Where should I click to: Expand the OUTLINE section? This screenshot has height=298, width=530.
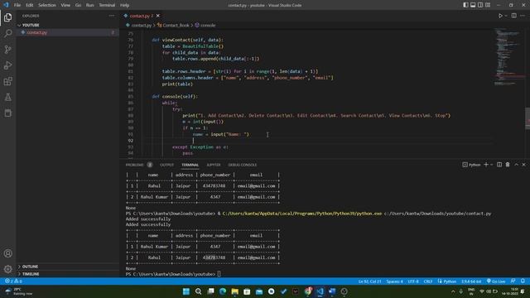[68, 267]
